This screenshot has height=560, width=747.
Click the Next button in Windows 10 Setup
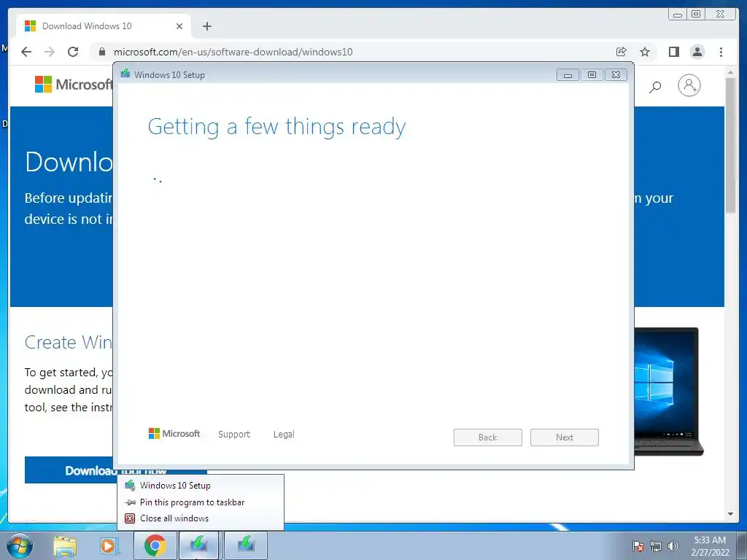coord(565,437)
